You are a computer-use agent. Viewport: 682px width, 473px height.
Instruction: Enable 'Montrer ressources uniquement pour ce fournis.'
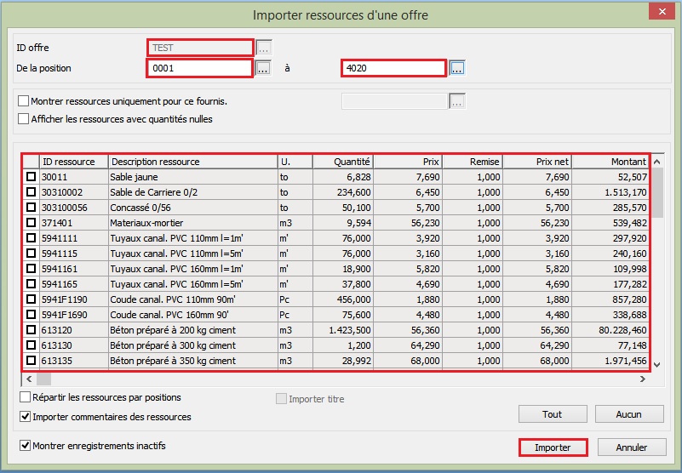point(23,101)
